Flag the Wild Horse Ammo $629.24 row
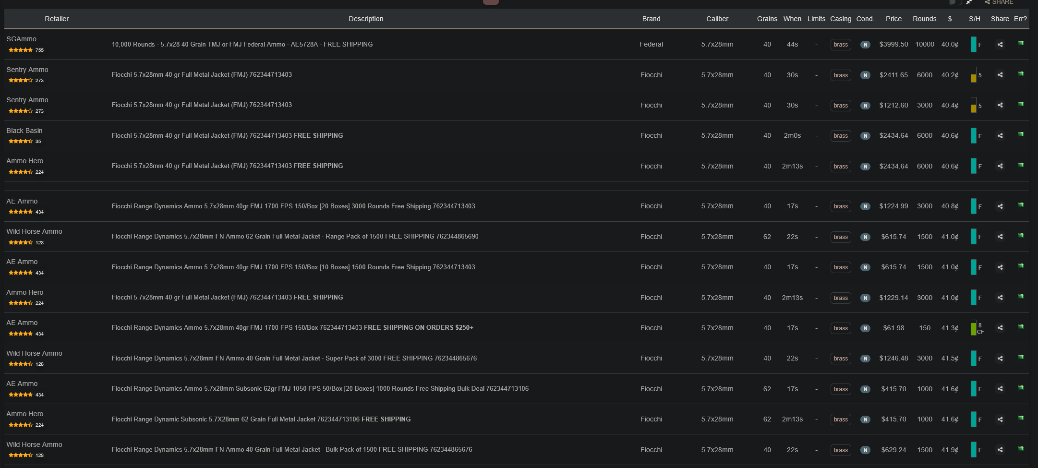The height and width of the screenshot is (468, 1038). point(1020,449)
